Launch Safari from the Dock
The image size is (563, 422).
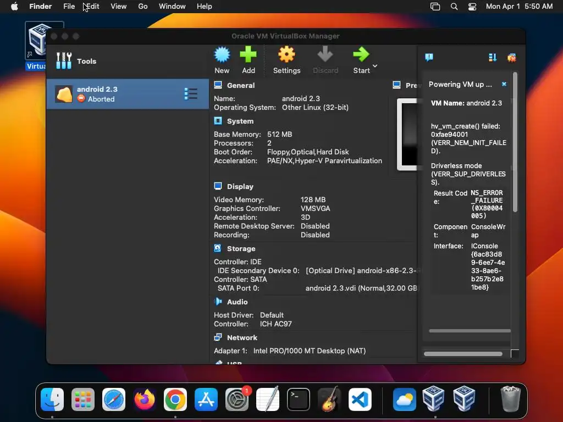tap(114, 399)
